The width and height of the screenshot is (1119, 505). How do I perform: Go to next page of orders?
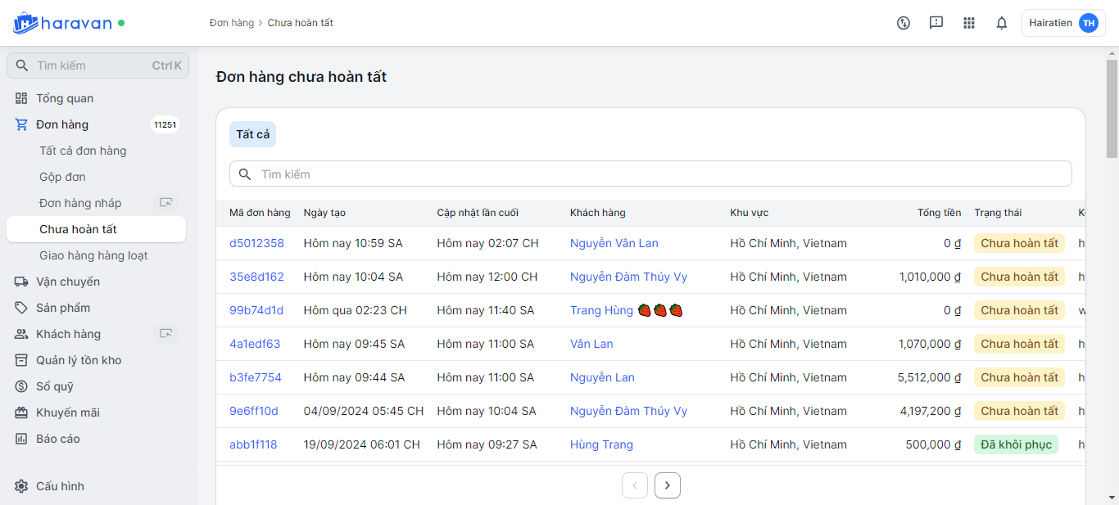pos(667,485)
